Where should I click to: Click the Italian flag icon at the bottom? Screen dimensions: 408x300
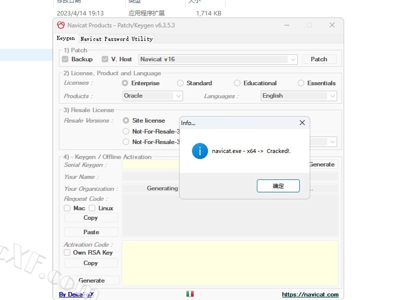tap(190, 294)
